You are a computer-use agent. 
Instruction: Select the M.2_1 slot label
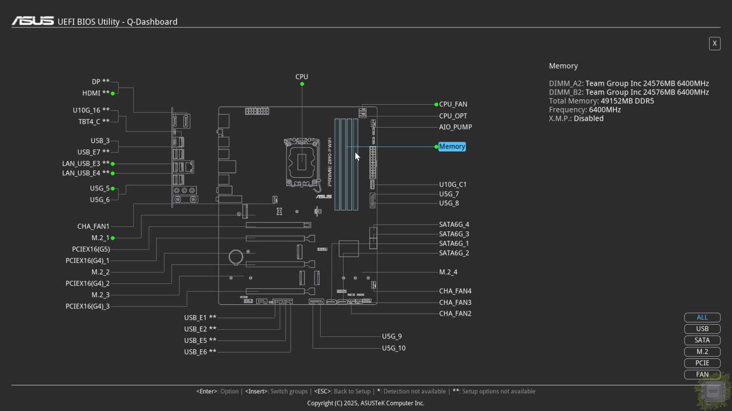pyautogui.click(x=101, y=238)
